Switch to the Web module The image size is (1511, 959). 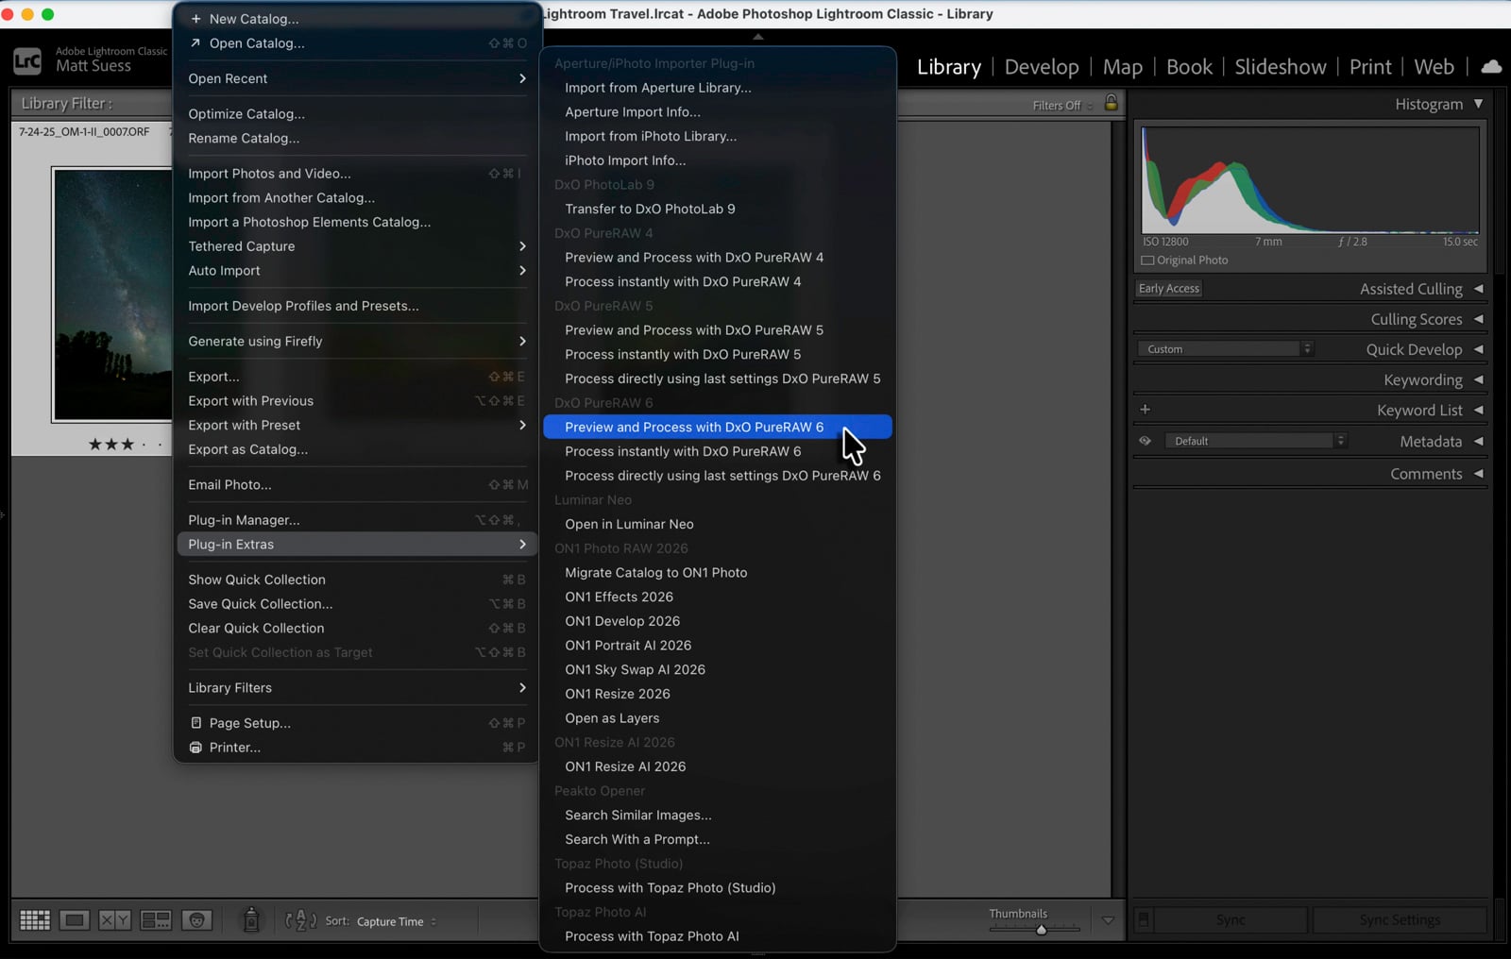point(1434,67)
